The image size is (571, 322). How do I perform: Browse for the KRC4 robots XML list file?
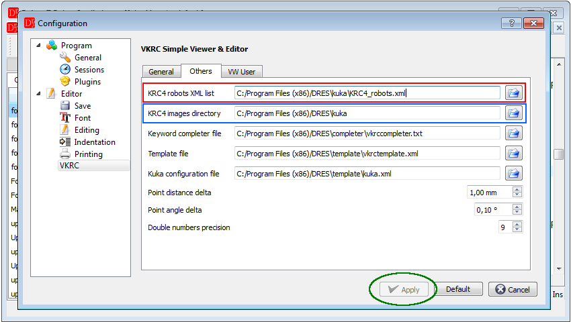(513, 93)
